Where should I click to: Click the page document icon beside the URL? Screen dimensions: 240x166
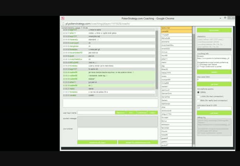(x=63, y=24)
